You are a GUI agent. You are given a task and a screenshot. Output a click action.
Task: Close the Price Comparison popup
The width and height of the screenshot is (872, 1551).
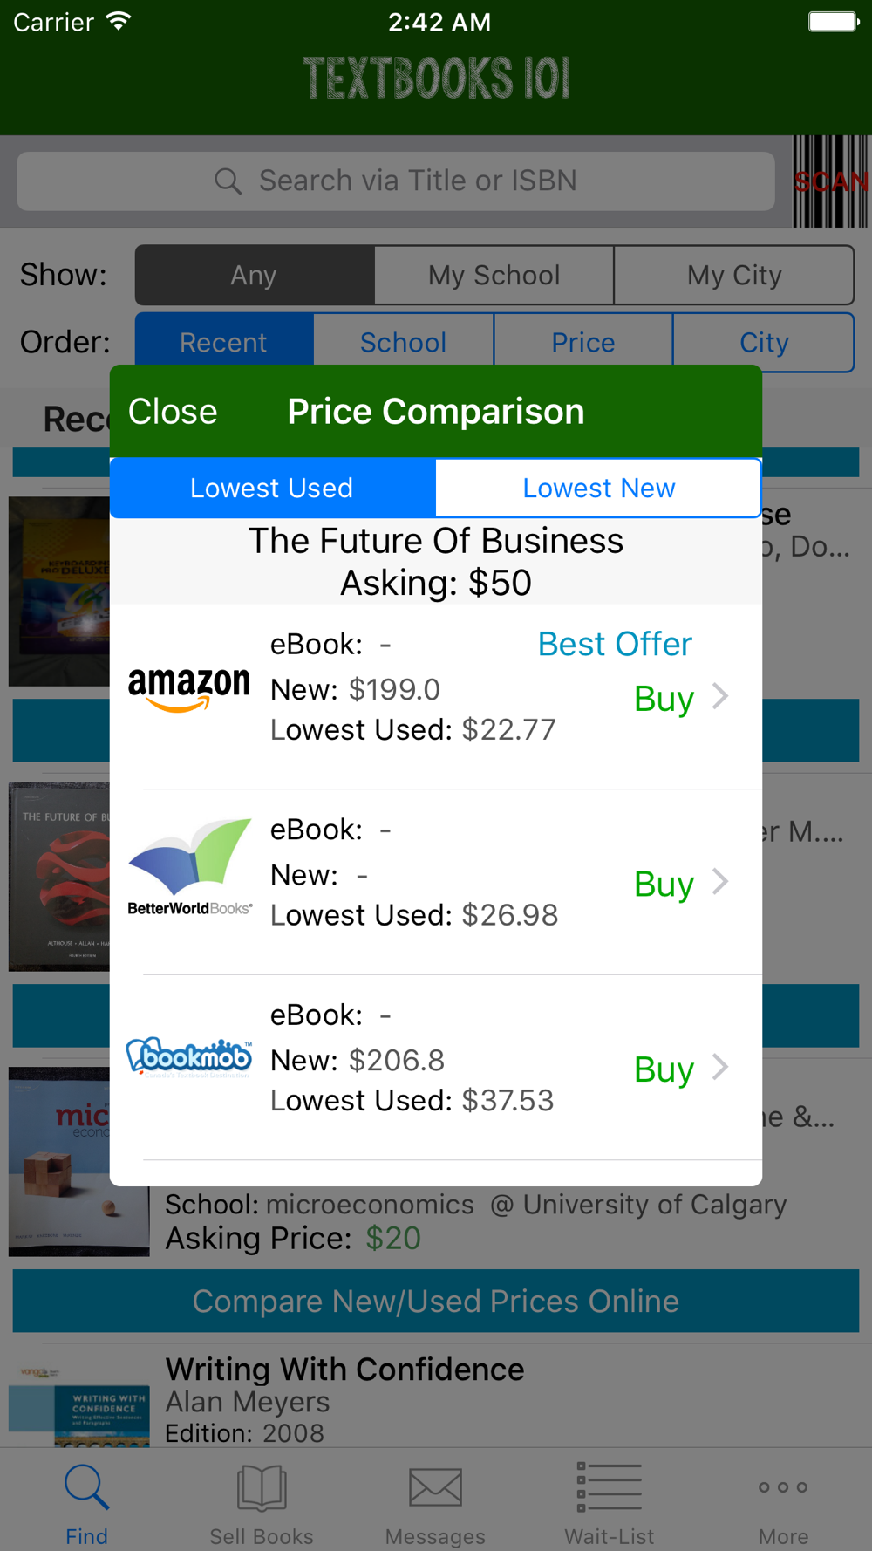pos(173,412)
